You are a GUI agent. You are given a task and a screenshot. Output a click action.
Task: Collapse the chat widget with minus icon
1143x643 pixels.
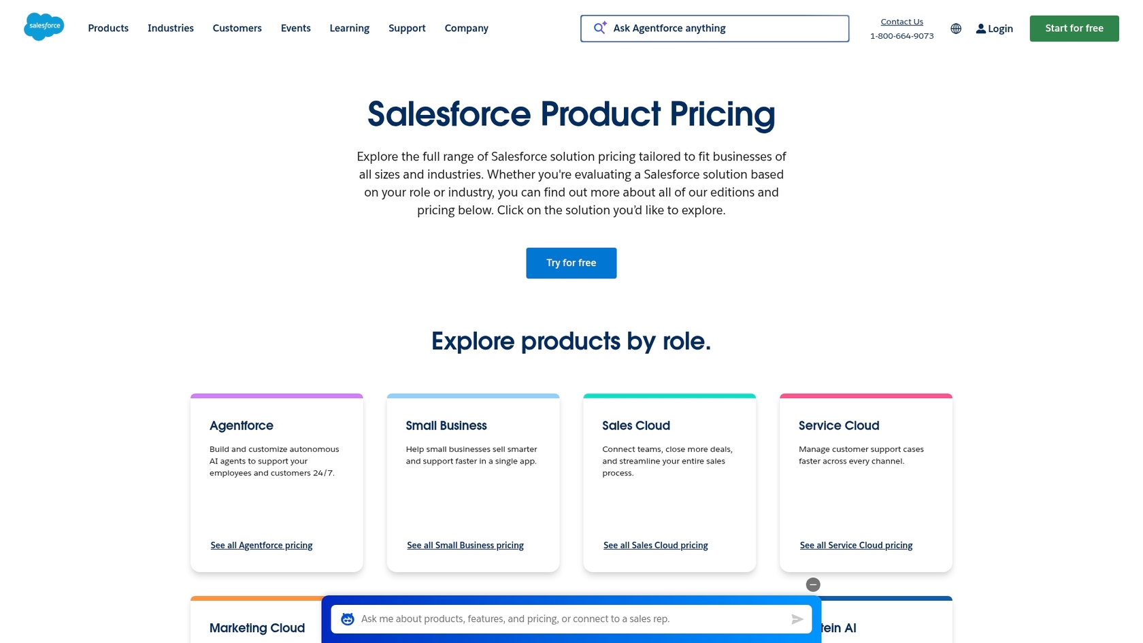pyautogui.click(x=812, y=584)
